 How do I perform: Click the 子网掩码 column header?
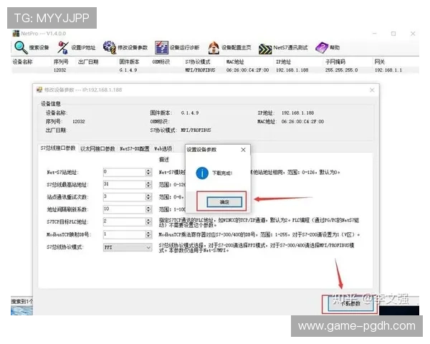pos(335,62)
